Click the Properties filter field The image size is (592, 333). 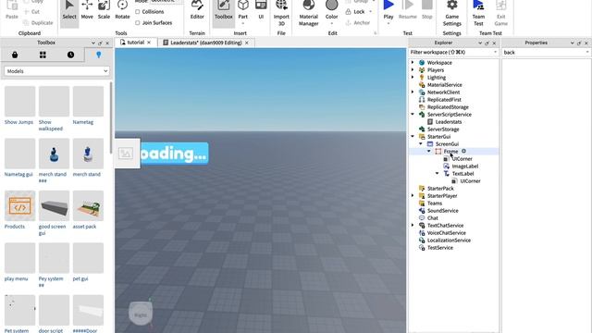(546, 53)
